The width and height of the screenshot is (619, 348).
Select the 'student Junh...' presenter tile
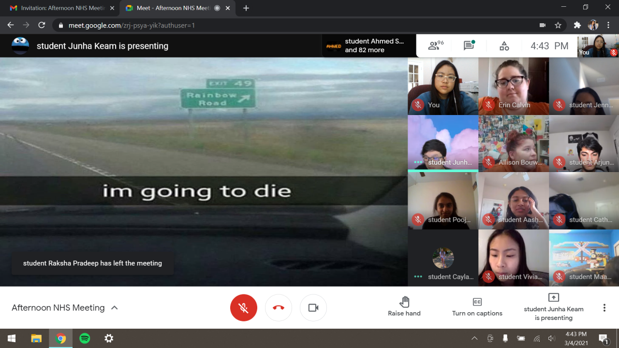(443, 144)
